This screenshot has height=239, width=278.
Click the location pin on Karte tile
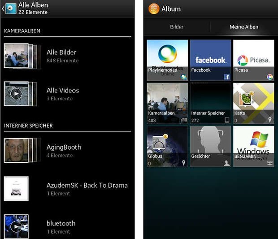pyautogui.click(x=270, y=120)
